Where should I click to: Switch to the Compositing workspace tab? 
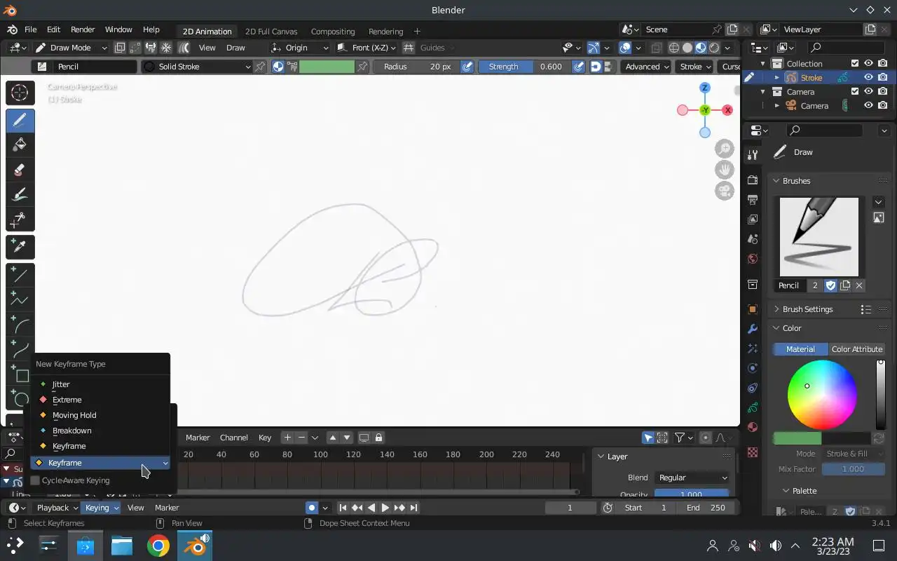pos(333,32)
